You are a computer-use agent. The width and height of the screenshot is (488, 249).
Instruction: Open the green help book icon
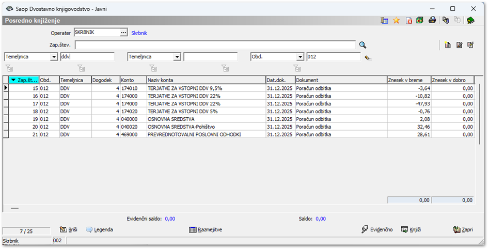(470, 21)
